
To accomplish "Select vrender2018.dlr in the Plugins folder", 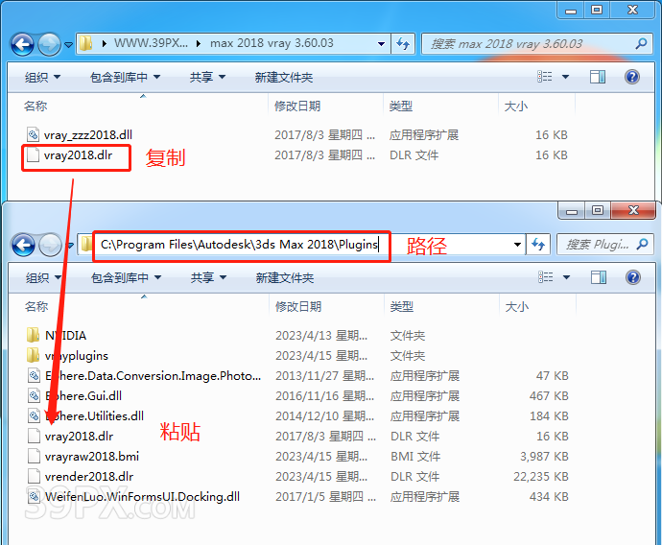I will tap(88, 477).
